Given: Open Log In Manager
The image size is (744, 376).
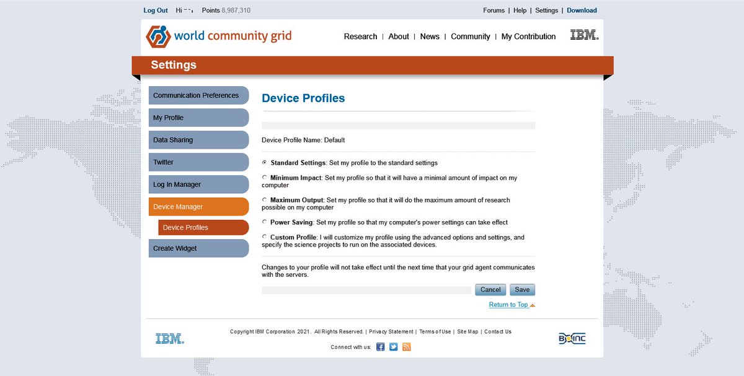Looking at the screenshot, I should 198,185.
